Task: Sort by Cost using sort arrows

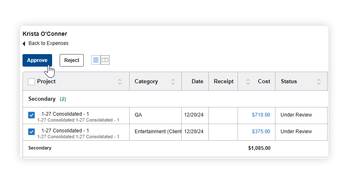Action: (x=248, y=82)
